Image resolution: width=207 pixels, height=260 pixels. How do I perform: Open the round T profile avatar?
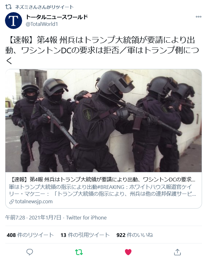pyautogui.click(x=14, y=21)
